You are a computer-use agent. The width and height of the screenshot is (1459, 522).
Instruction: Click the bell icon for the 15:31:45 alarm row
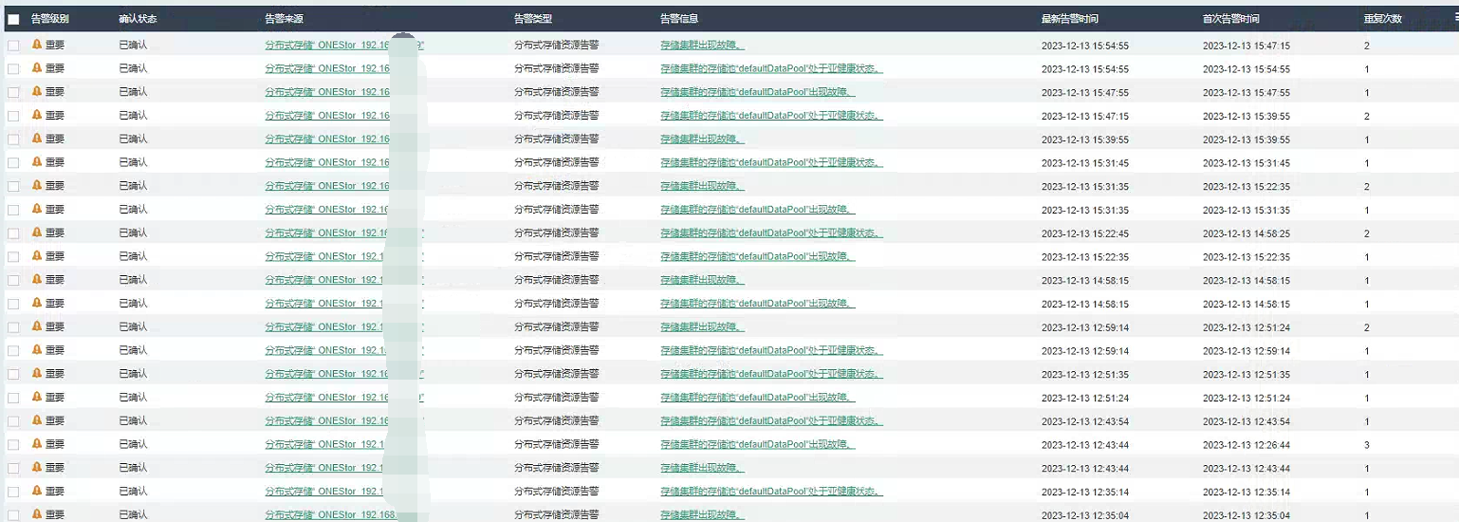(x=37, y=162)
